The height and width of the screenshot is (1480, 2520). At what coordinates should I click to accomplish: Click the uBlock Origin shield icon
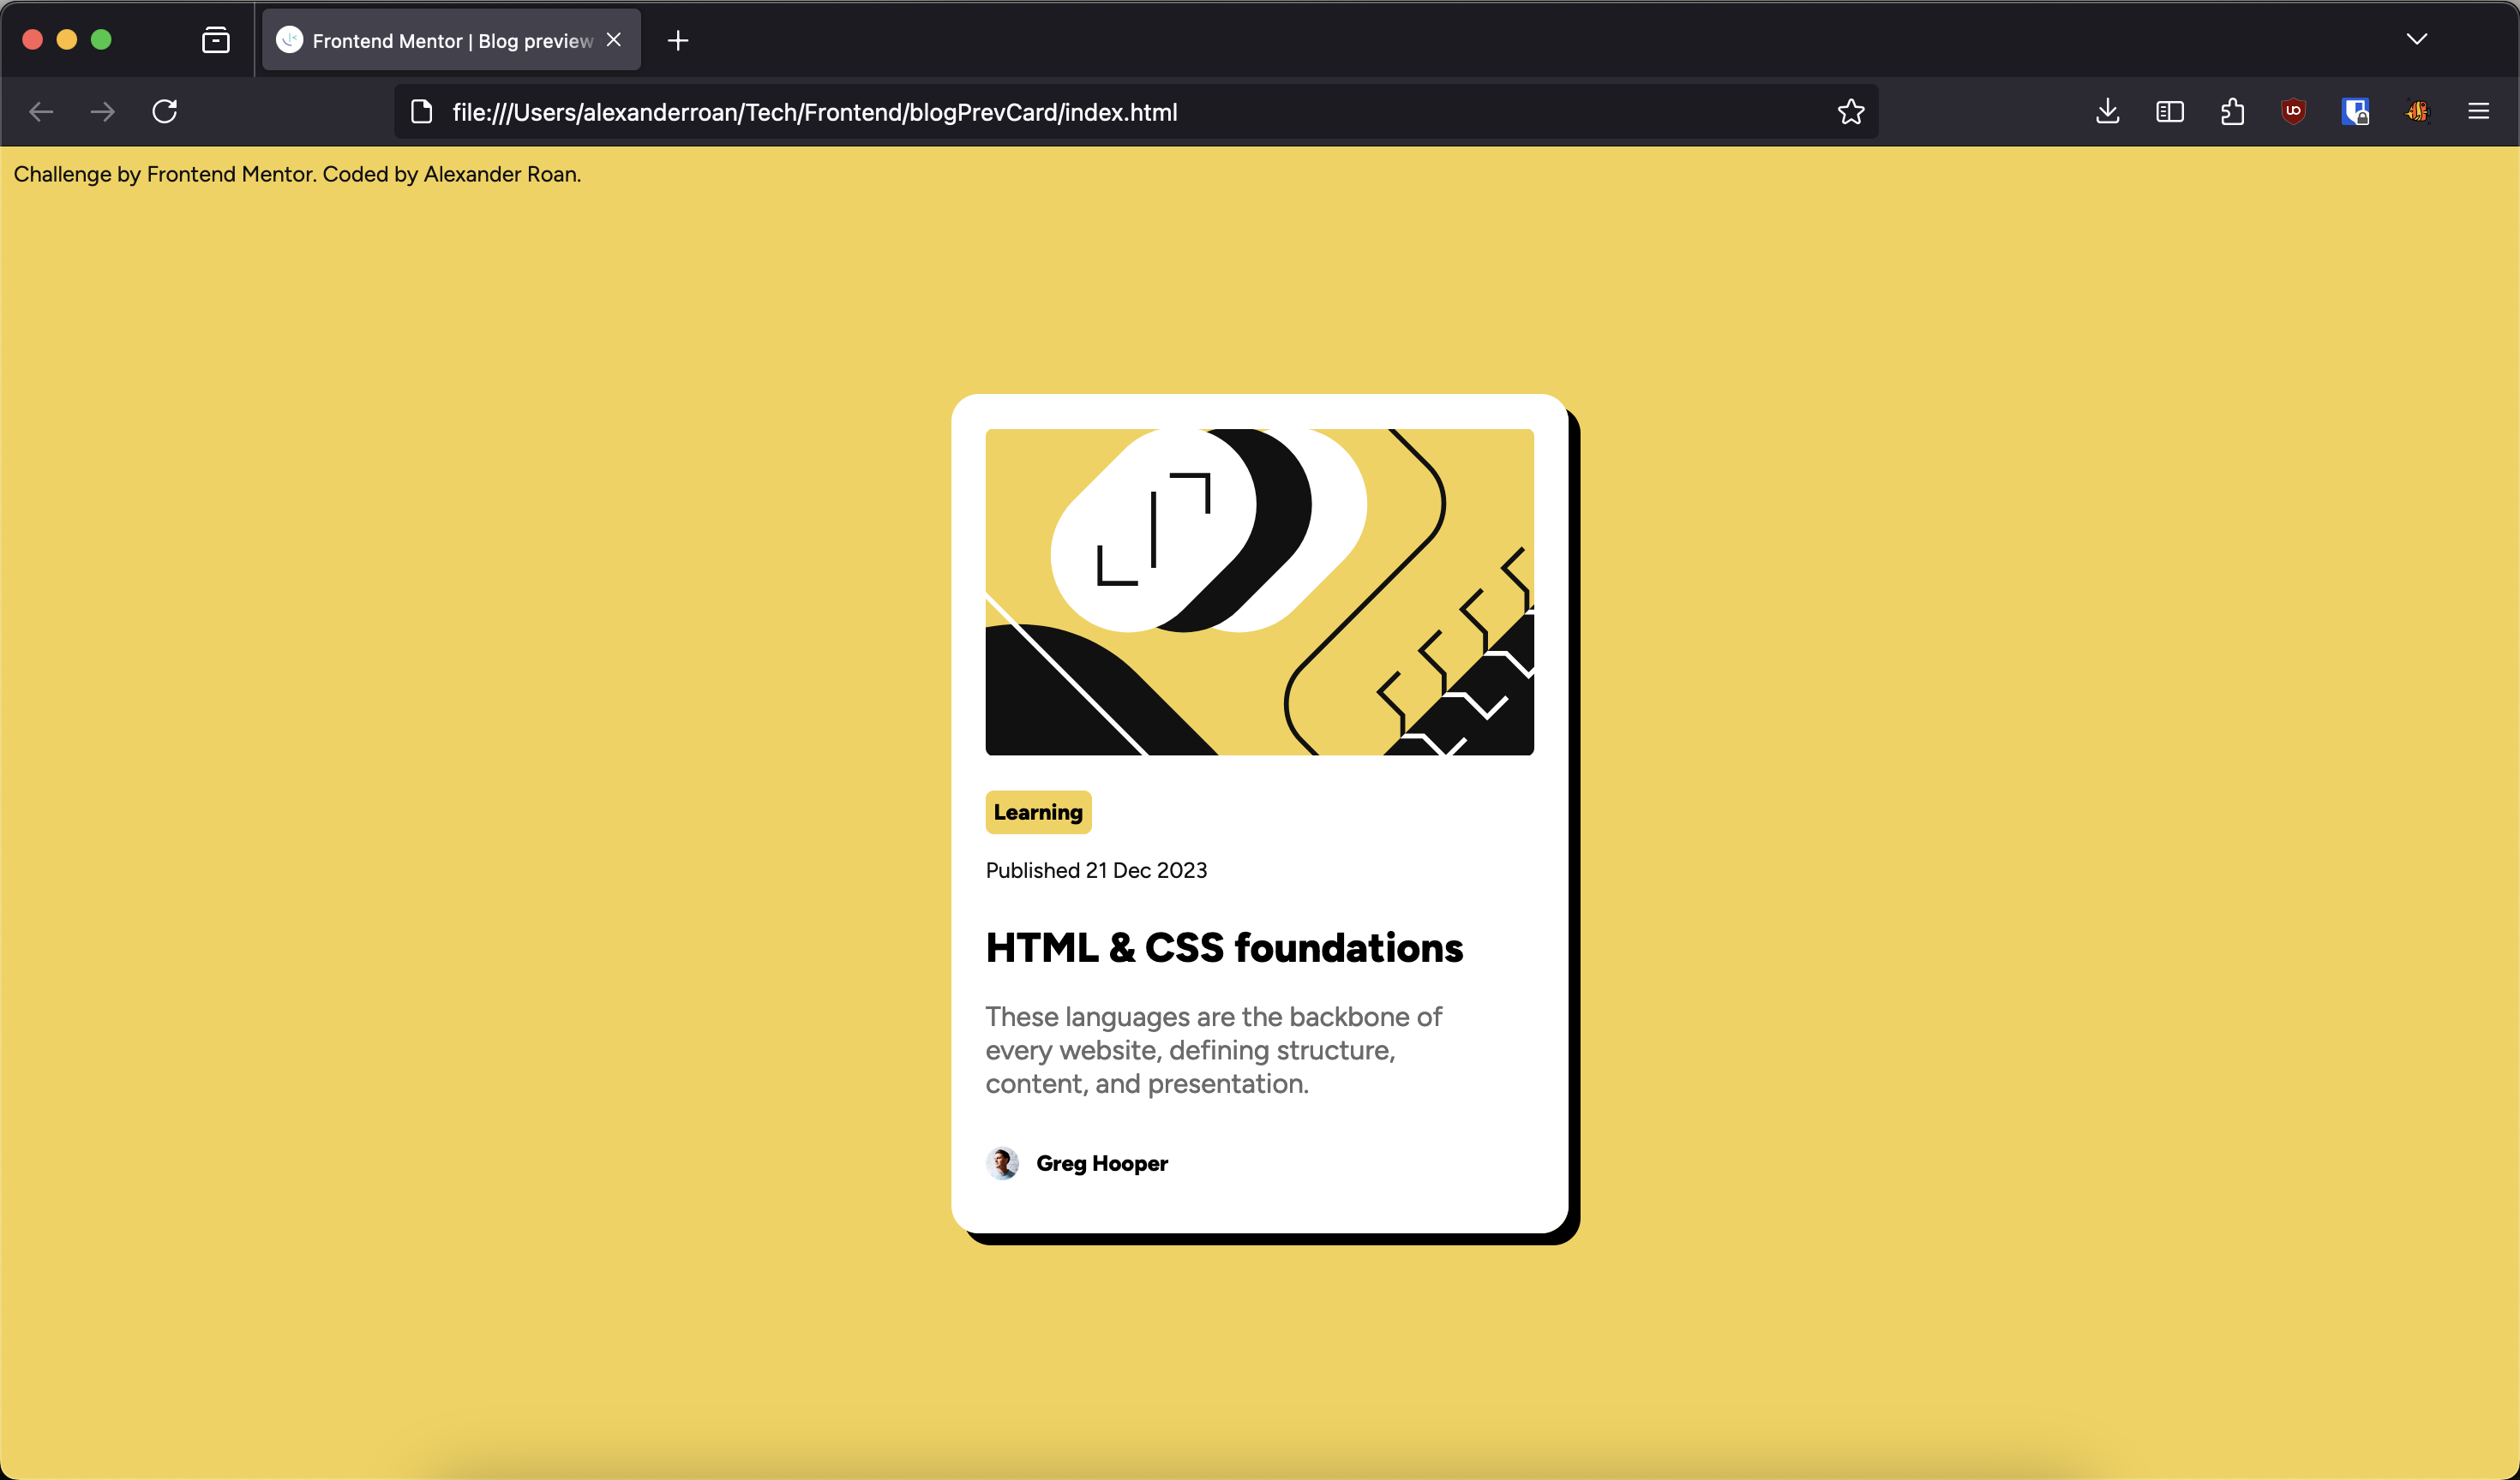pos(2293,111)
